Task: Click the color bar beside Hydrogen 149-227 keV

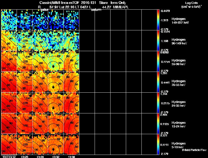Action: click(x=159, y=20)
